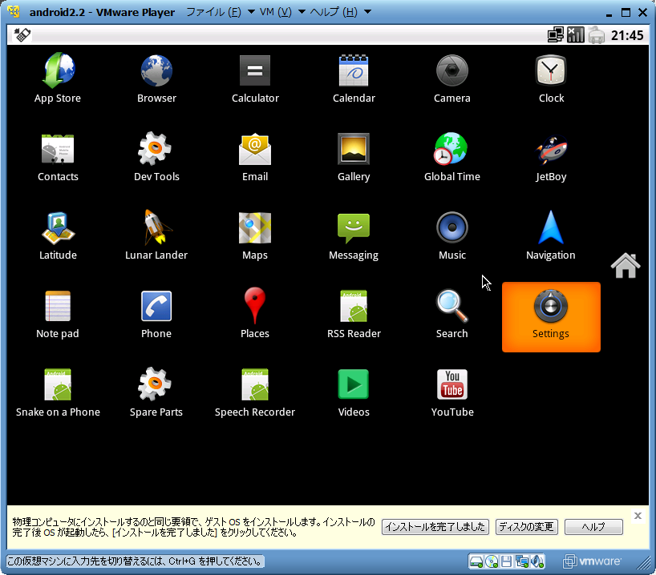The height and width of the screenshot is (575, 656).
Task: Open the Messaging app
Action: coord(354,235)
